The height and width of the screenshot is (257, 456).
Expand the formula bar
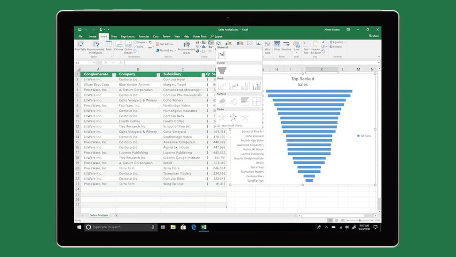pyautogui.click(x=378, y=63)
